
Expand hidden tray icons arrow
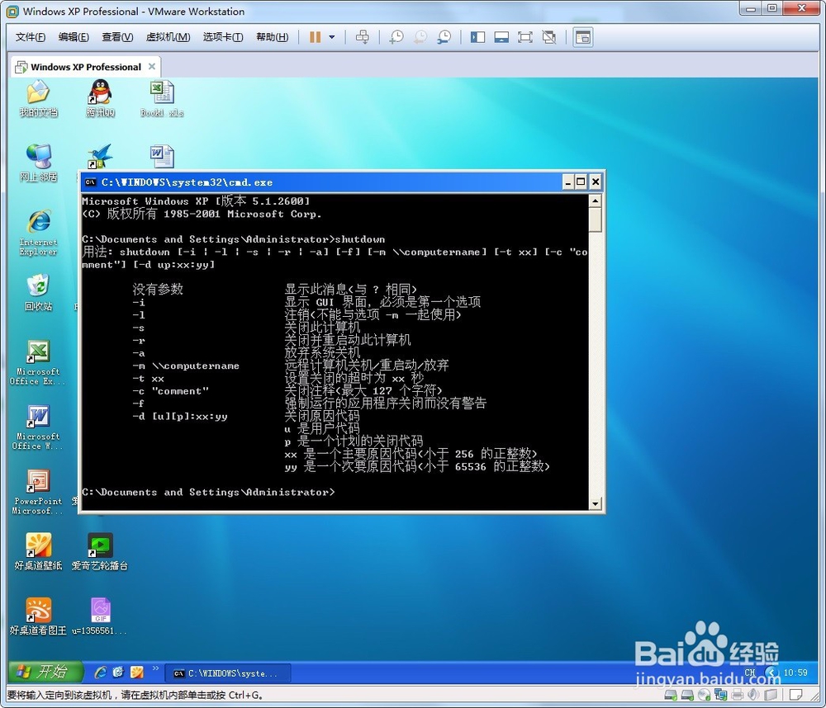click(x=772, y=673)
